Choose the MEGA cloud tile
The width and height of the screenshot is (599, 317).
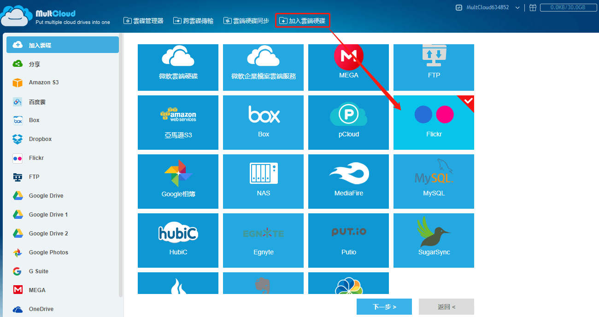[348, 67]
